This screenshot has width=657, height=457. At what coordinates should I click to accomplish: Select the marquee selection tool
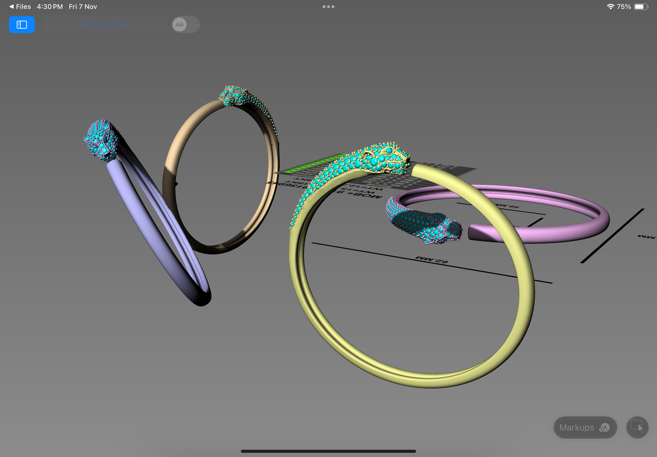point(638,427)
